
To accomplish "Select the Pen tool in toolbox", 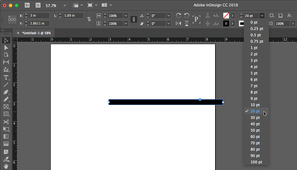I will pyautogui.click(x=6, y=92).
